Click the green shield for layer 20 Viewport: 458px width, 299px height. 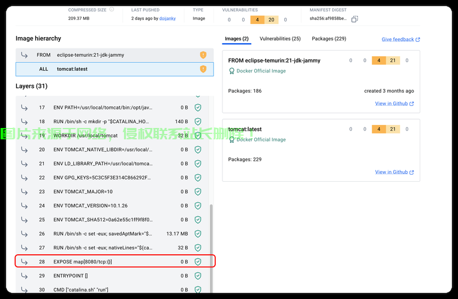click(x=198, y=149)
